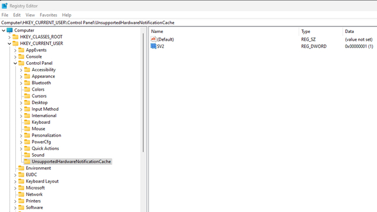The height and width of the screenshot is (212, 377).
Task: Click the AppEvents folder icon
Action: [21, 50]
